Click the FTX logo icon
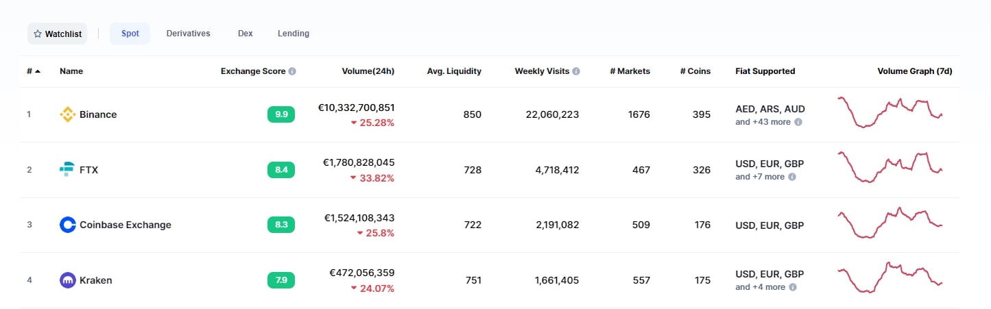 [x=67, y=170]
